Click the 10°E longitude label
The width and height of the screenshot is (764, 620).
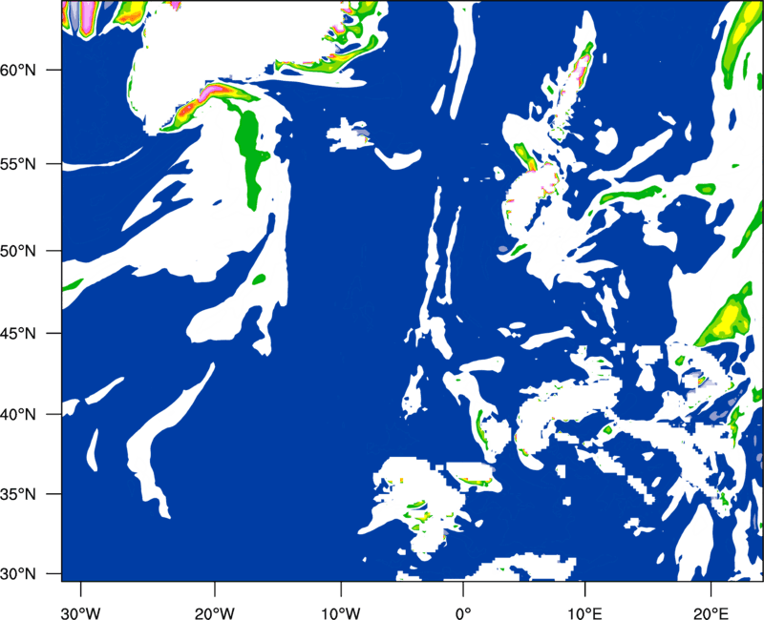tap(584, 613)
